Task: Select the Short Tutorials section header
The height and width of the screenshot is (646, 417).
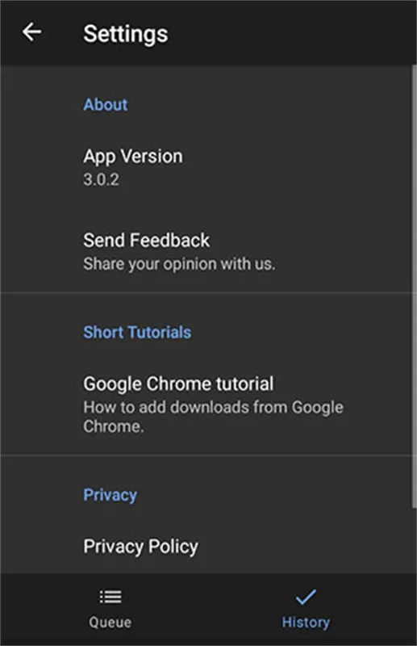Action: [x=137, y=332]
